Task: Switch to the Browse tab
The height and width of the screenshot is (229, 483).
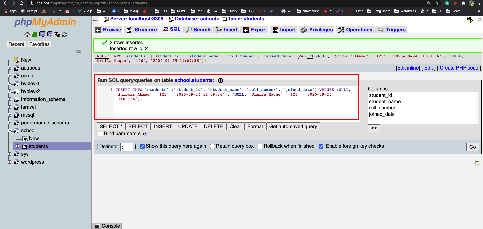Action: coord(108,30)
